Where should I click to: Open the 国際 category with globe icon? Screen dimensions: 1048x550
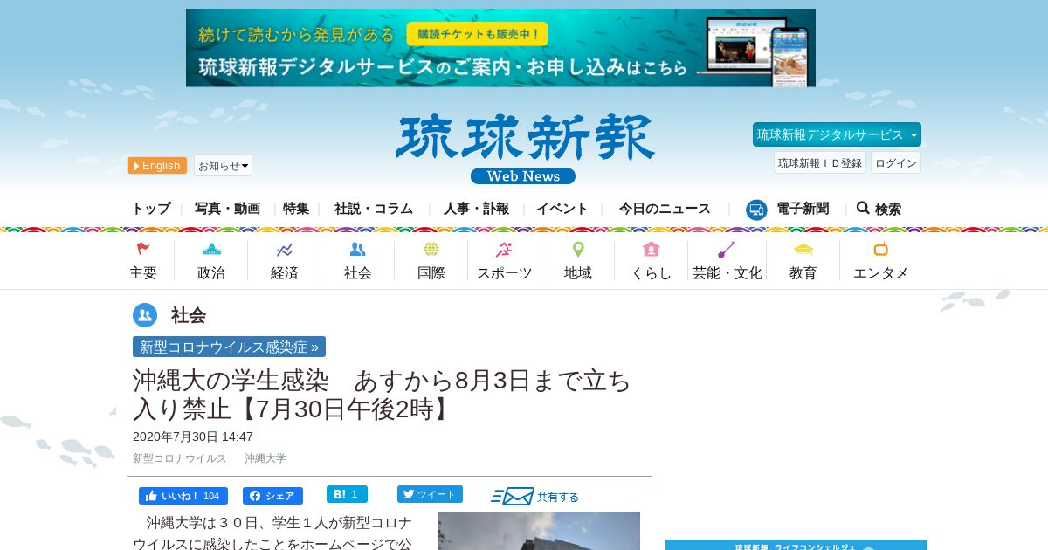point(431,261)
